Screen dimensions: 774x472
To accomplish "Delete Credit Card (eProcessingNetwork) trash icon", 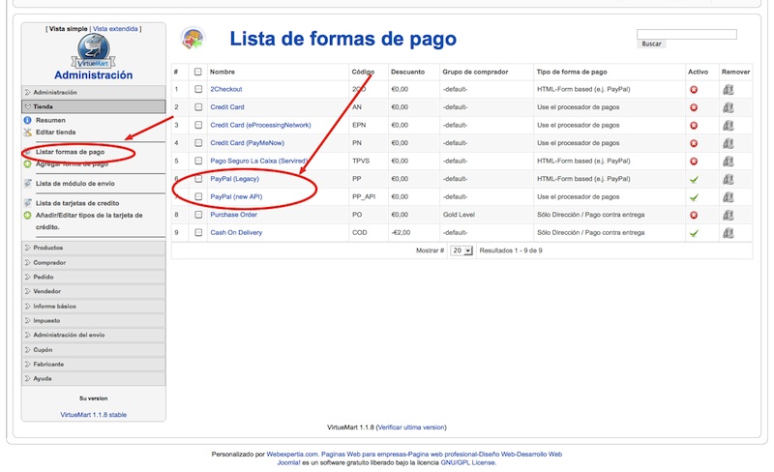I will 729,126.
